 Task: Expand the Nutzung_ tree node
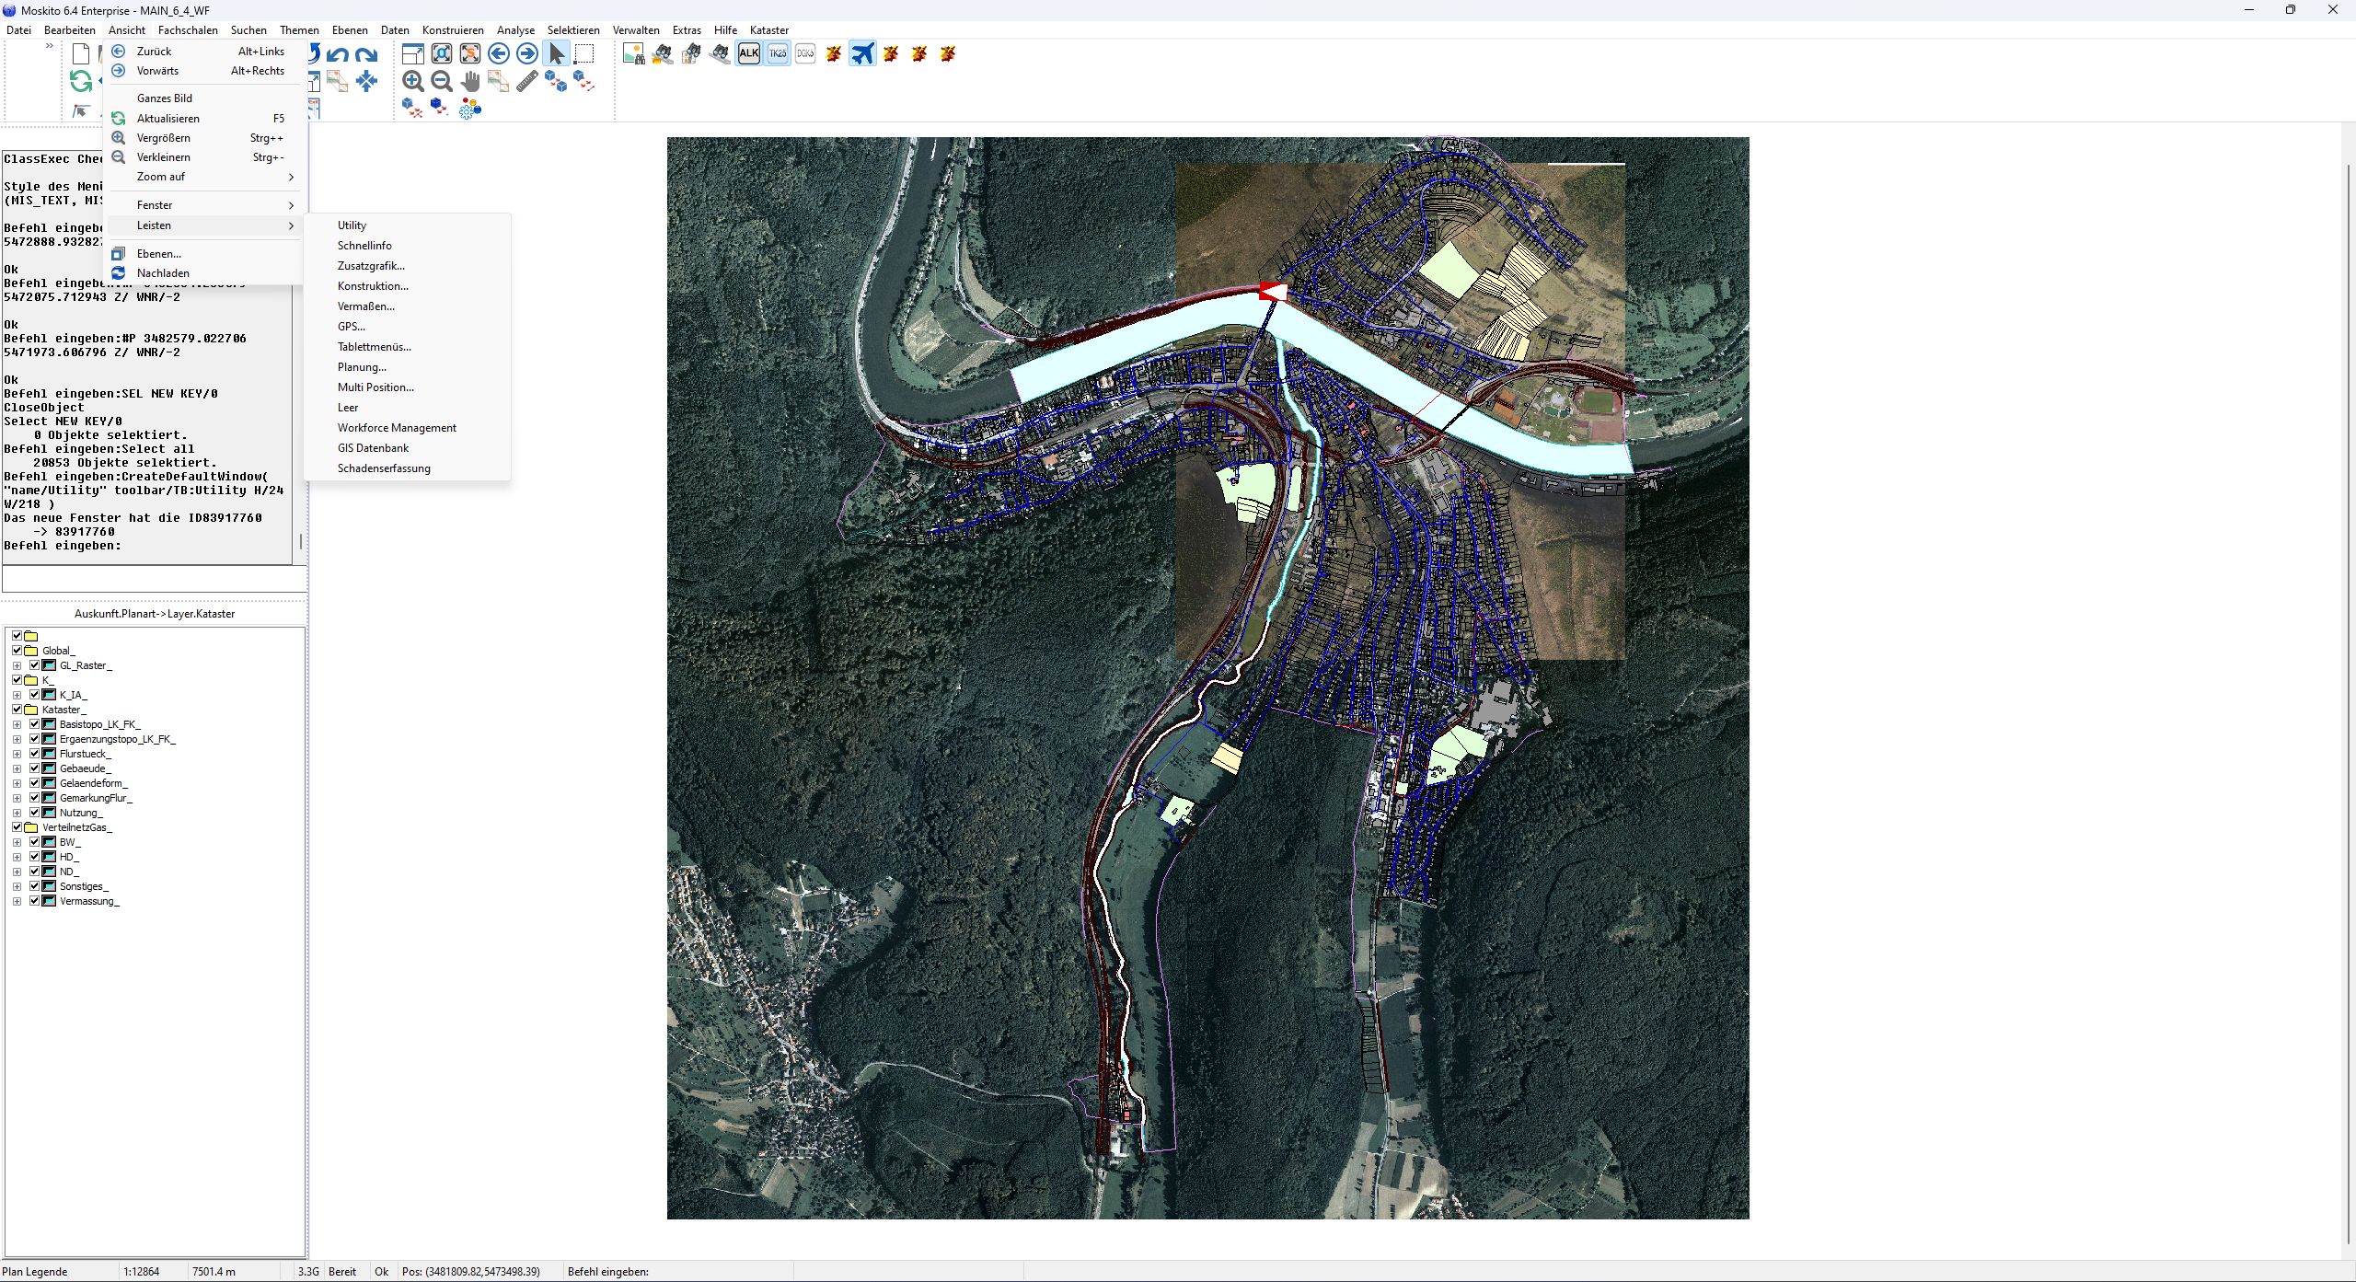(17, 813)
